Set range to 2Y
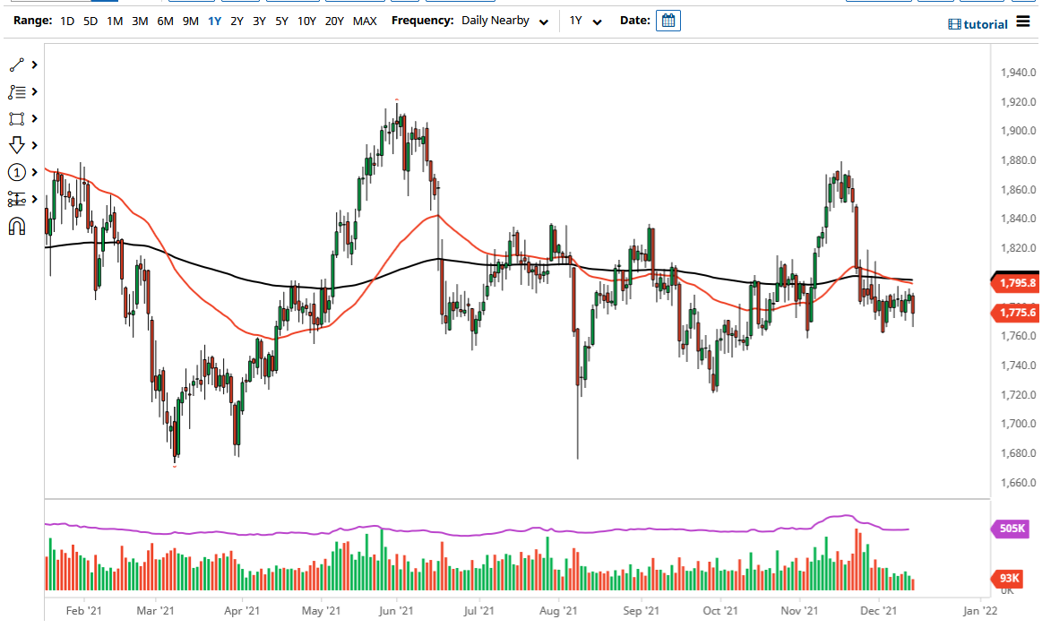This screenshot has width=1051, height=628. [x=237, y=21]
